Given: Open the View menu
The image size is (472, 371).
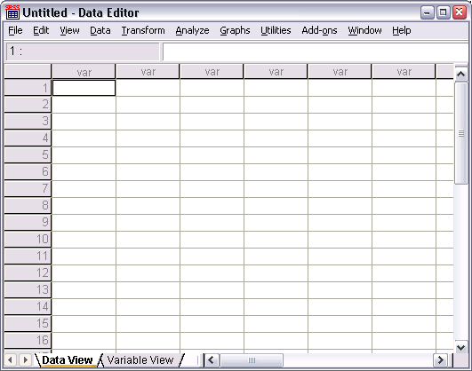Looking at the screenshot, I should point(69,30).
